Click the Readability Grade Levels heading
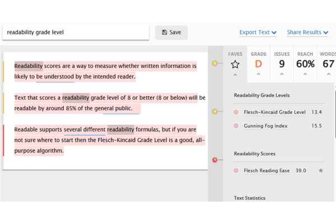This screenshot has width=336, height=224. (262, 95)
